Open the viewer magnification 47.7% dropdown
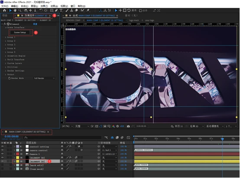 pos(67,126)
